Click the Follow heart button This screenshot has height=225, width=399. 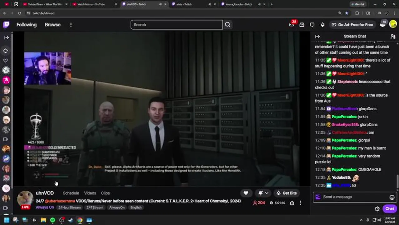coord(246,193)
